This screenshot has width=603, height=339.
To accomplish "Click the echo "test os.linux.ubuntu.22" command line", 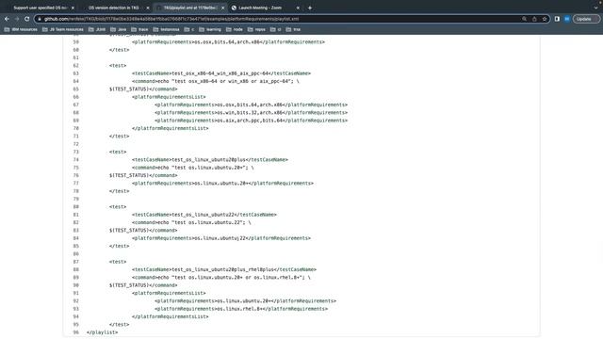I will 191,222.
